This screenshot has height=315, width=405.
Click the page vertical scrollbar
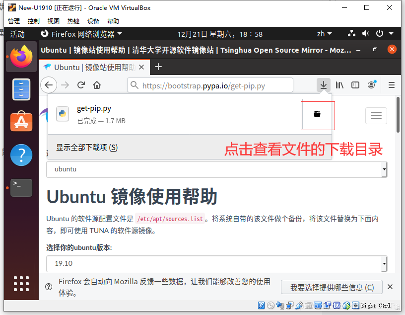(x=398, y=115)
